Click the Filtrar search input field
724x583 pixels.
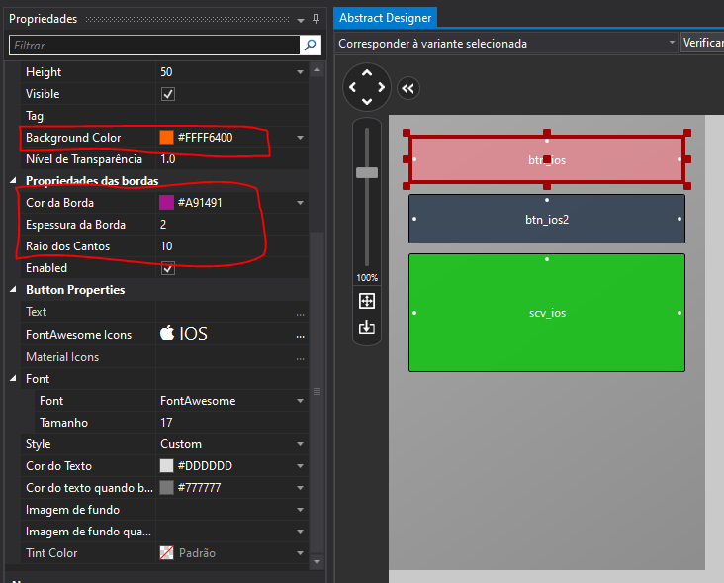click(154, 46)
